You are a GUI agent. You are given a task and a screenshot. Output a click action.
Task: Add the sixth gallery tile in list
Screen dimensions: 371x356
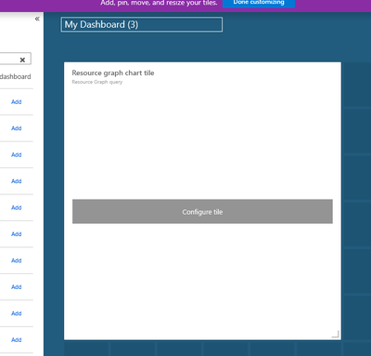click(17, 234)
